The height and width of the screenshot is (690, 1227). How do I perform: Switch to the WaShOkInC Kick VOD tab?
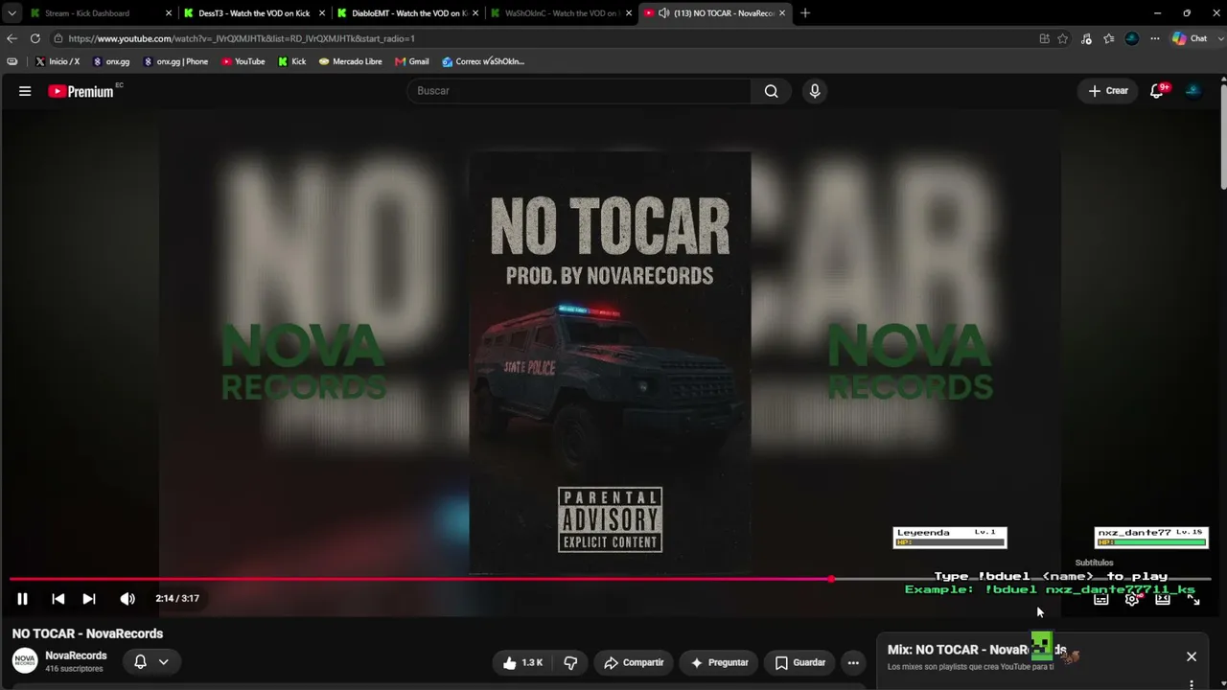click(x=562, y=13)
